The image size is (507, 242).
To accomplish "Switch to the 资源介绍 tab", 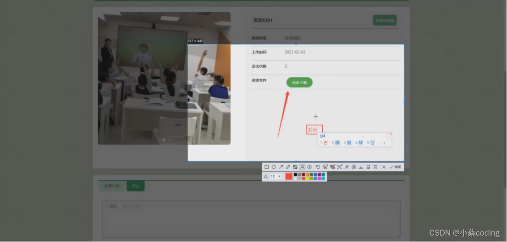I will pos(111,186).
